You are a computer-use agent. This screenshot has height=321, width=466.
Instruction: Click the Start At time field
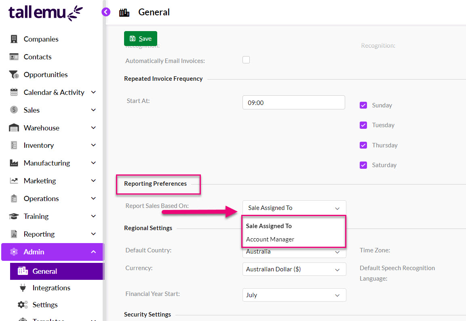coord(294,102)
